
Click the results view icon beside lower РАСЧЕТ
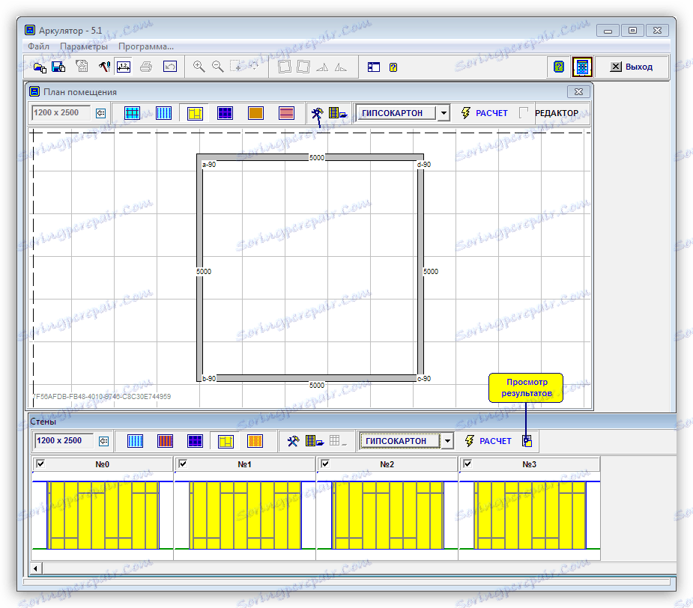[x=527, y=441]
